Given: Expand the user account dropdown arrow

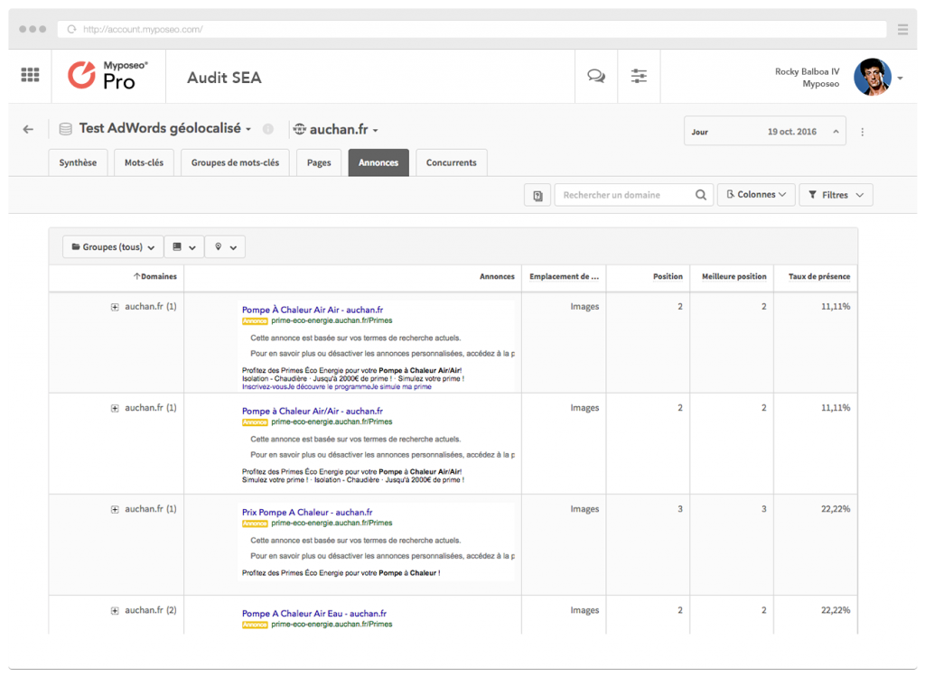Looking at the screenshot, I should click(x=901, y=78).
